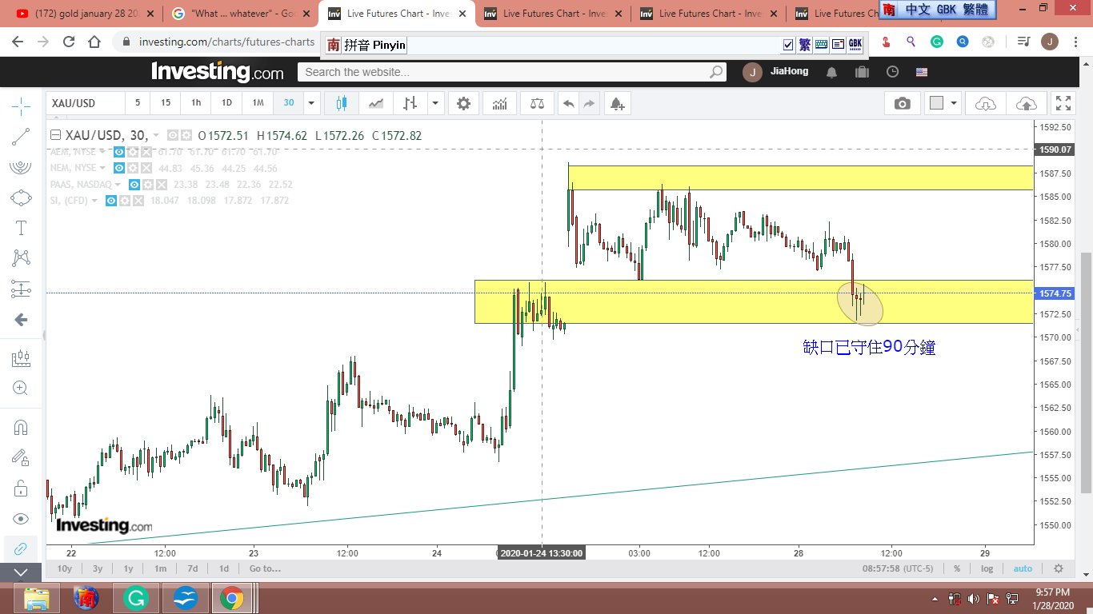Select the Text annotation tool
Image resolution: width=1093 pixels, height=614 pixels.
pyautogui.click(x=21, y=228)
